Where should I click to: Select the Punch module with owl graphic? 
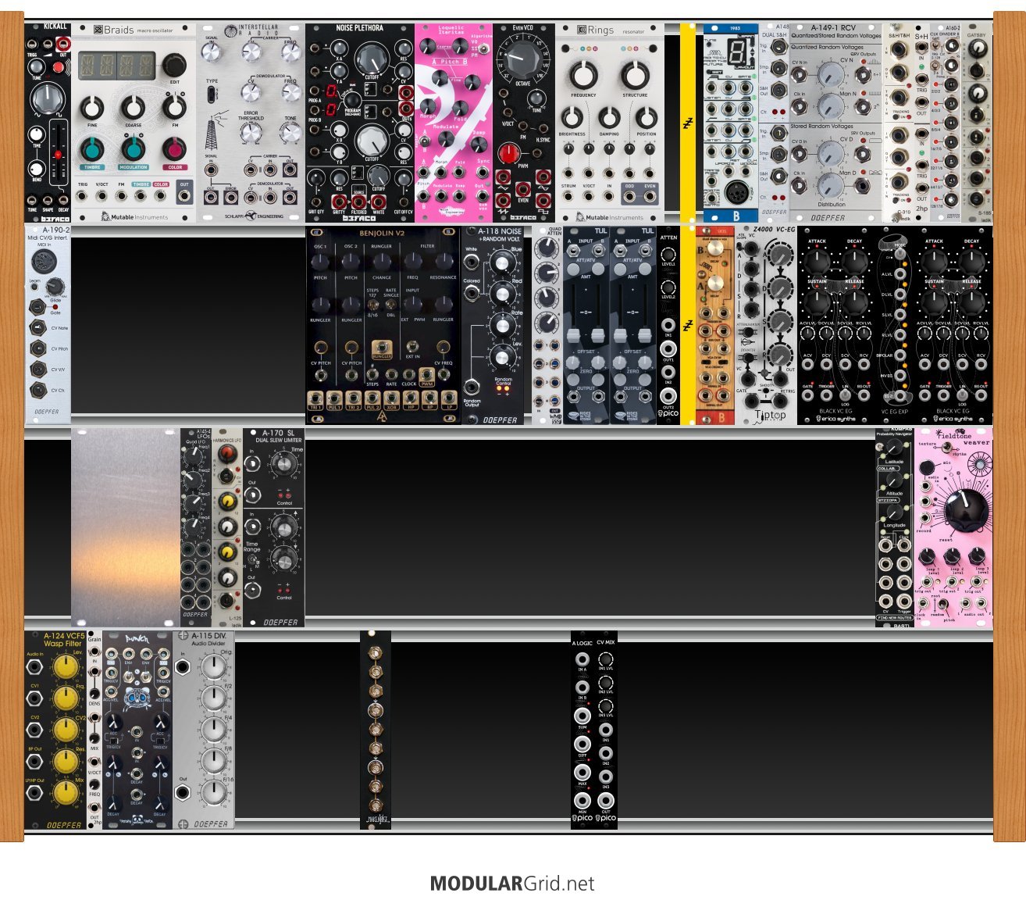(137, 730)
